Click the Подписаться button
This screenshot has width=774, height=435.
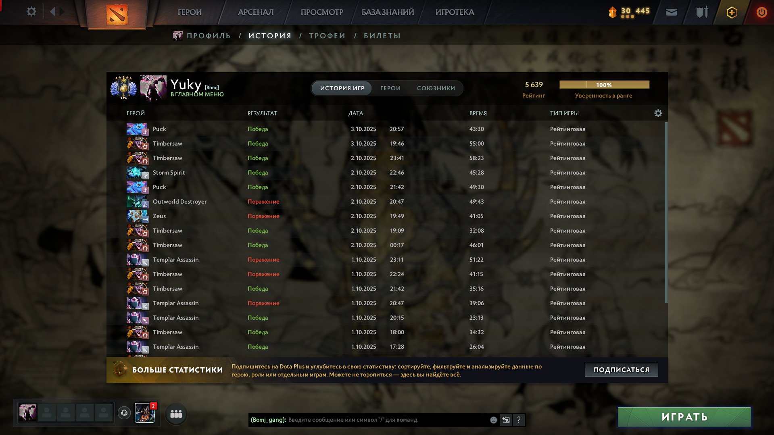621,370
